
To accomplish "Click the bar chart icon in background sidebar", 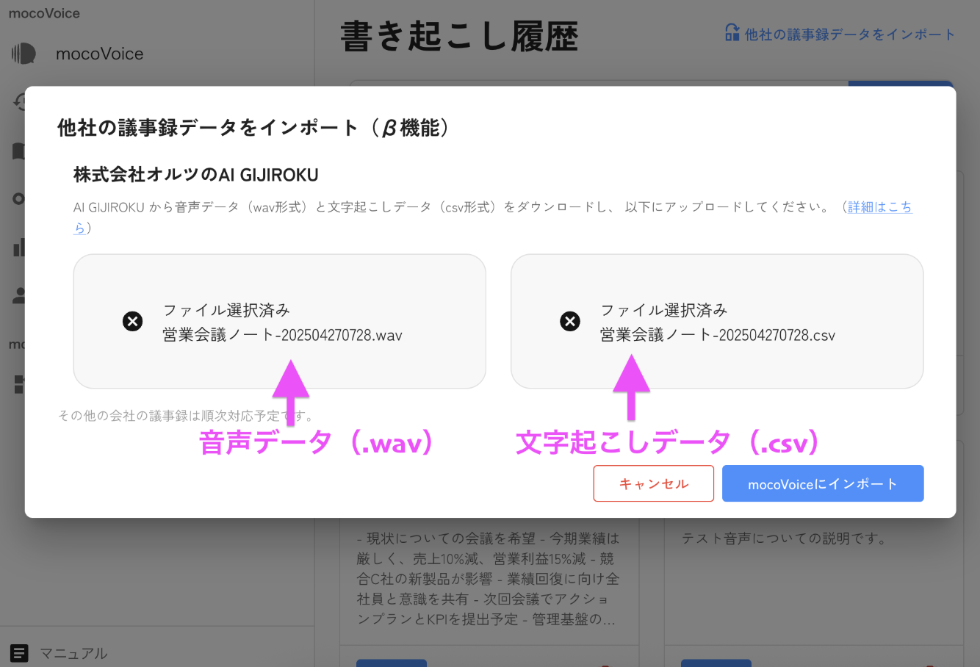I will click(20, 247).
